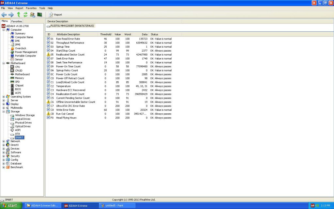Expand the Operating System node
The image size is (334, 209).
tap(4, 97)
